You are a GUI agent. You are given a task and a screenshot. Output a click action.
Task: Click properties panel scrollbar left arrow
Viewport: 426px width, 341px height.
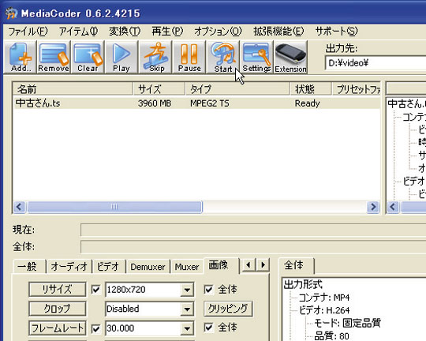393,208
